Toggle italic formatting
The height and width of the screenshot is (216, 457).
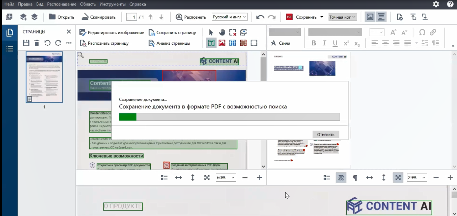click(x=324, y=43)
